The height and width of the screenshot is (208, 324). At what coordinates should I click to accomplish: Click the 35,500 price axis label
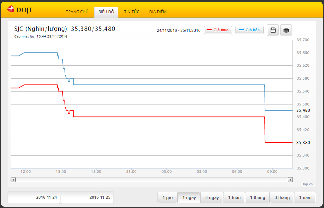(303, 104)
